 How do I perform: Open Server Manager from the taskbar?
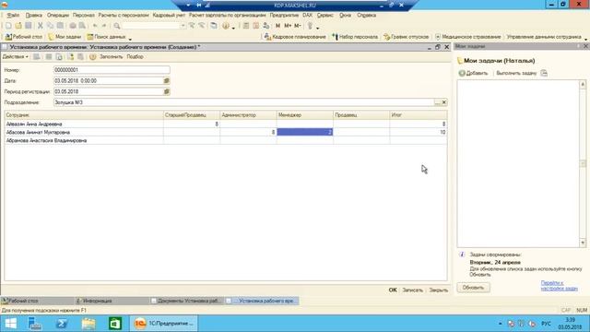(x=35, y=324)
